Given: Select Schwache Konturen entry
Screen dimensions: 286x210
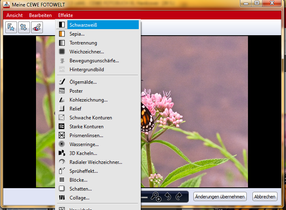Looking at the screenshot, I should click(97, 117).
